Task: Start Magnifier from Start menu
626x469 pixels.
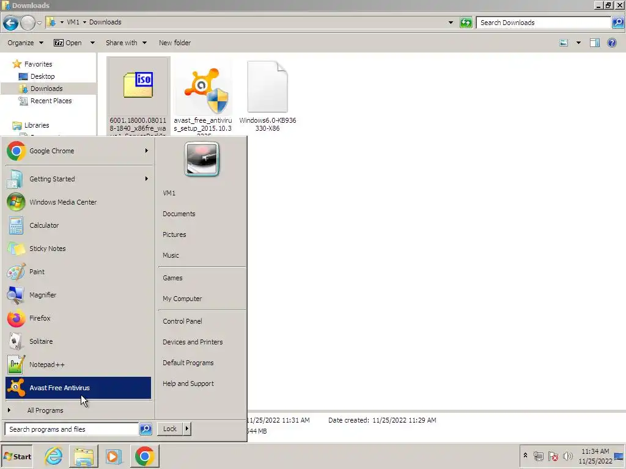Action: click(78, 295)
